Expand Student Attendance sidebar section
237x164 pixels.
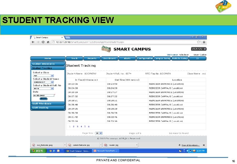pyautogui.click(x=48, y=64)
